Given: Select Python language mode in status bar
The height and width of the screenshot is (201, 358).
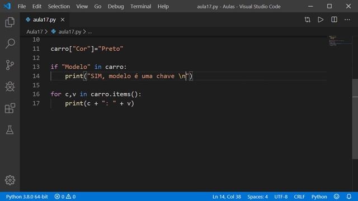Looking at the screenshot, I should [x=319, y=197].
